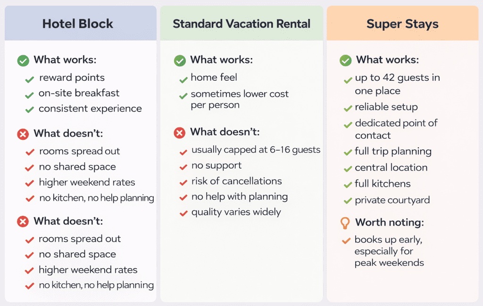Click the red X circle in Standard Vacation Rental
This screenshot has width=483, height=306.
click(180, 133)
